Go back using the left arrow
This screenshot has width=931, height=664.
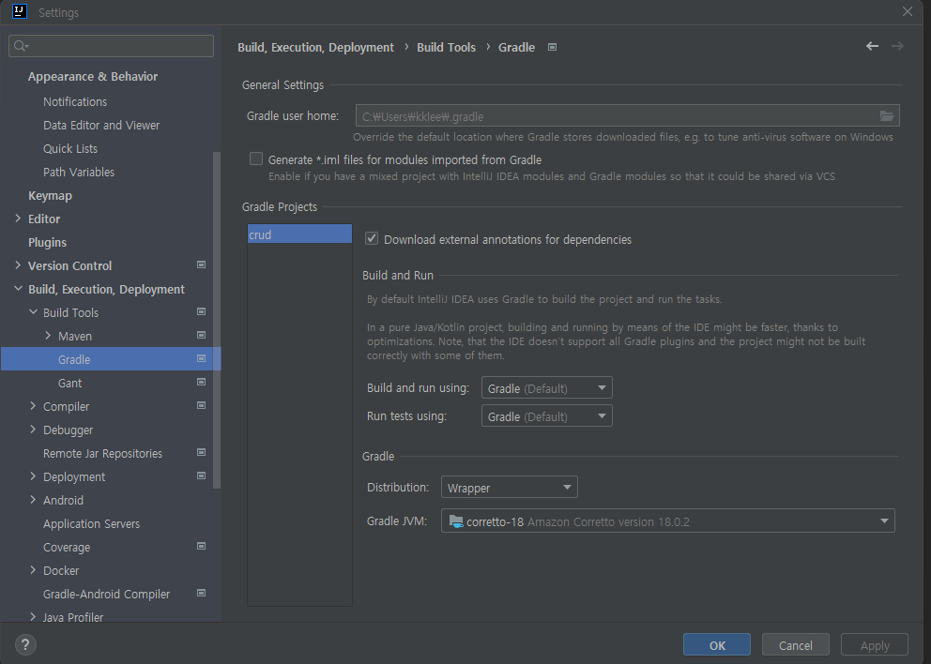[872, 46]
